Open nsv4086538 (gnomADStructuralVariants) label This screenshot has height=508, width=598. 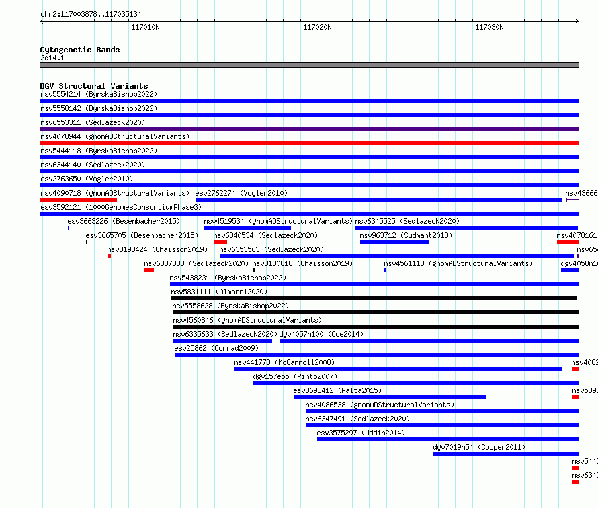pyautogui.click(x=380, y=405)
